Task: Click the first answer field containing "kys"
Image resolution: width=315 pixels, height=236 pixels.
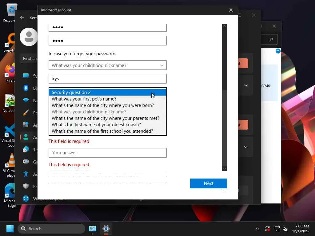Action: click(x=107, y=79)
